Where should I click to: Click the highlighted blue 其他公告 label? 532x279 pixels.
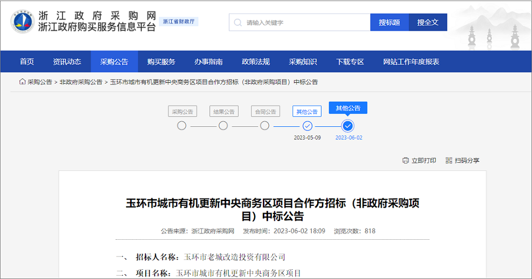click(348, 108)
